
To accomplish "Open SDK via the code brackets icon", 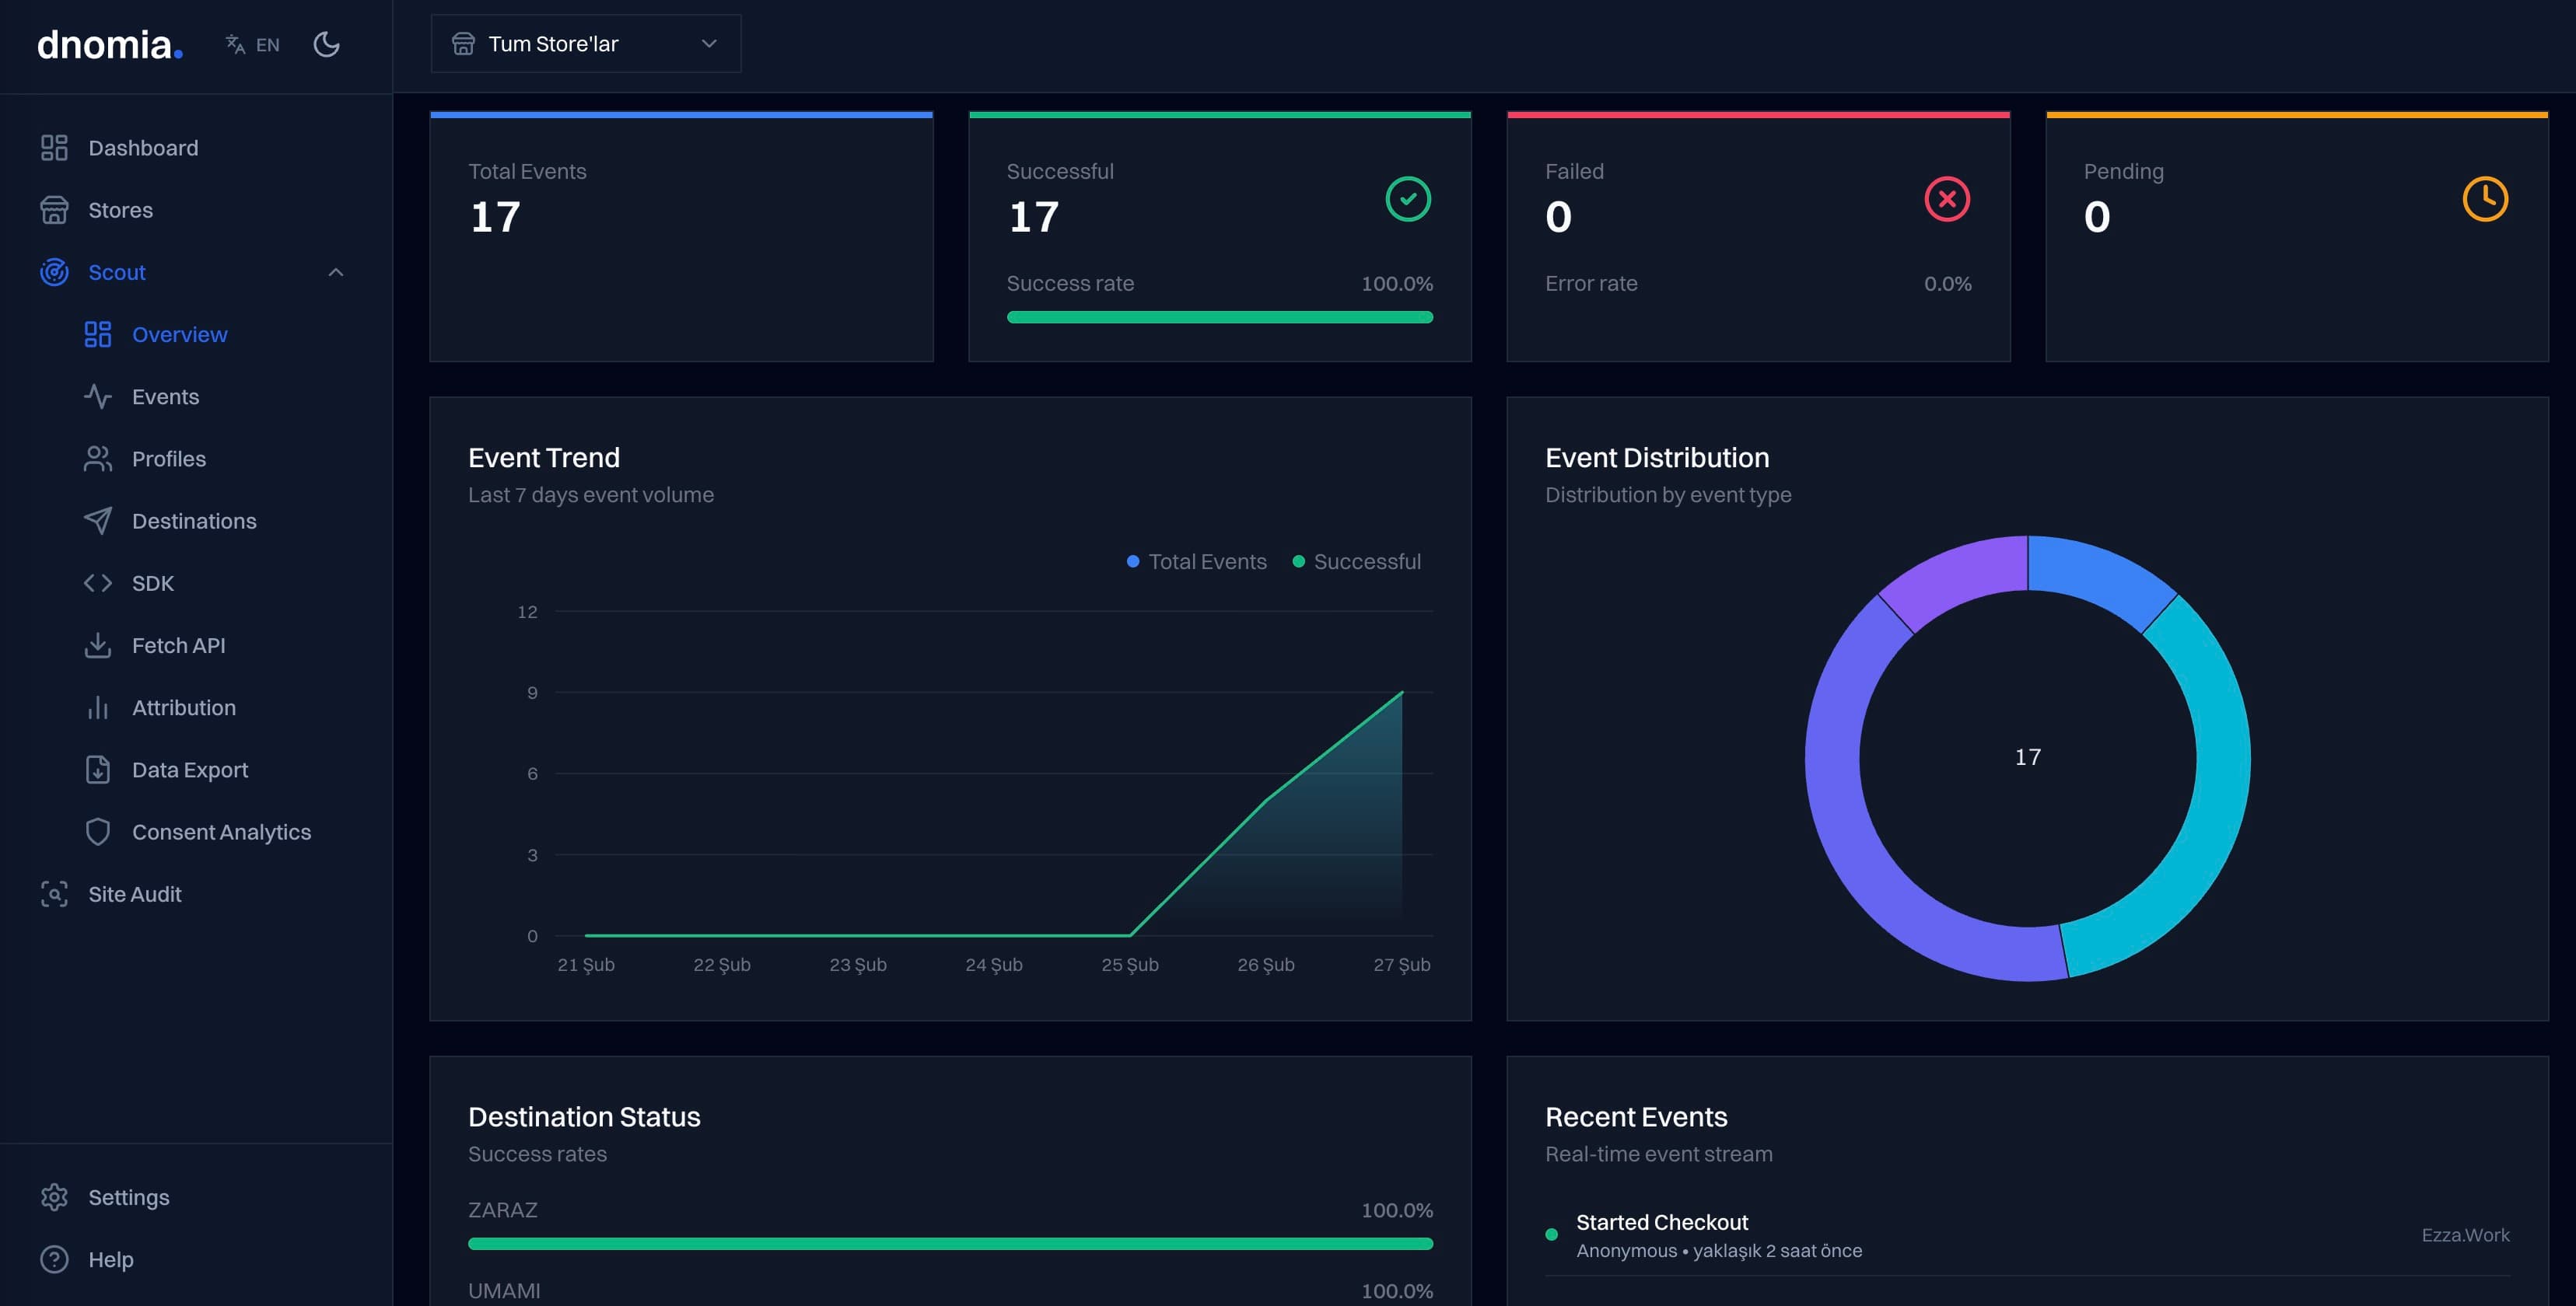I will point(97,584).
